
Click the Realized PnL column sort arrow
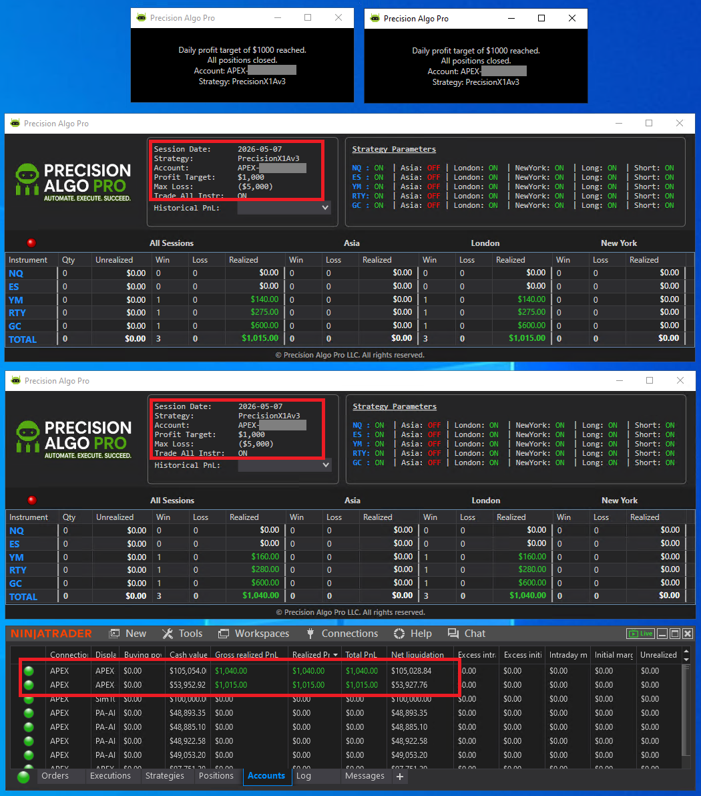pos(335,655)
